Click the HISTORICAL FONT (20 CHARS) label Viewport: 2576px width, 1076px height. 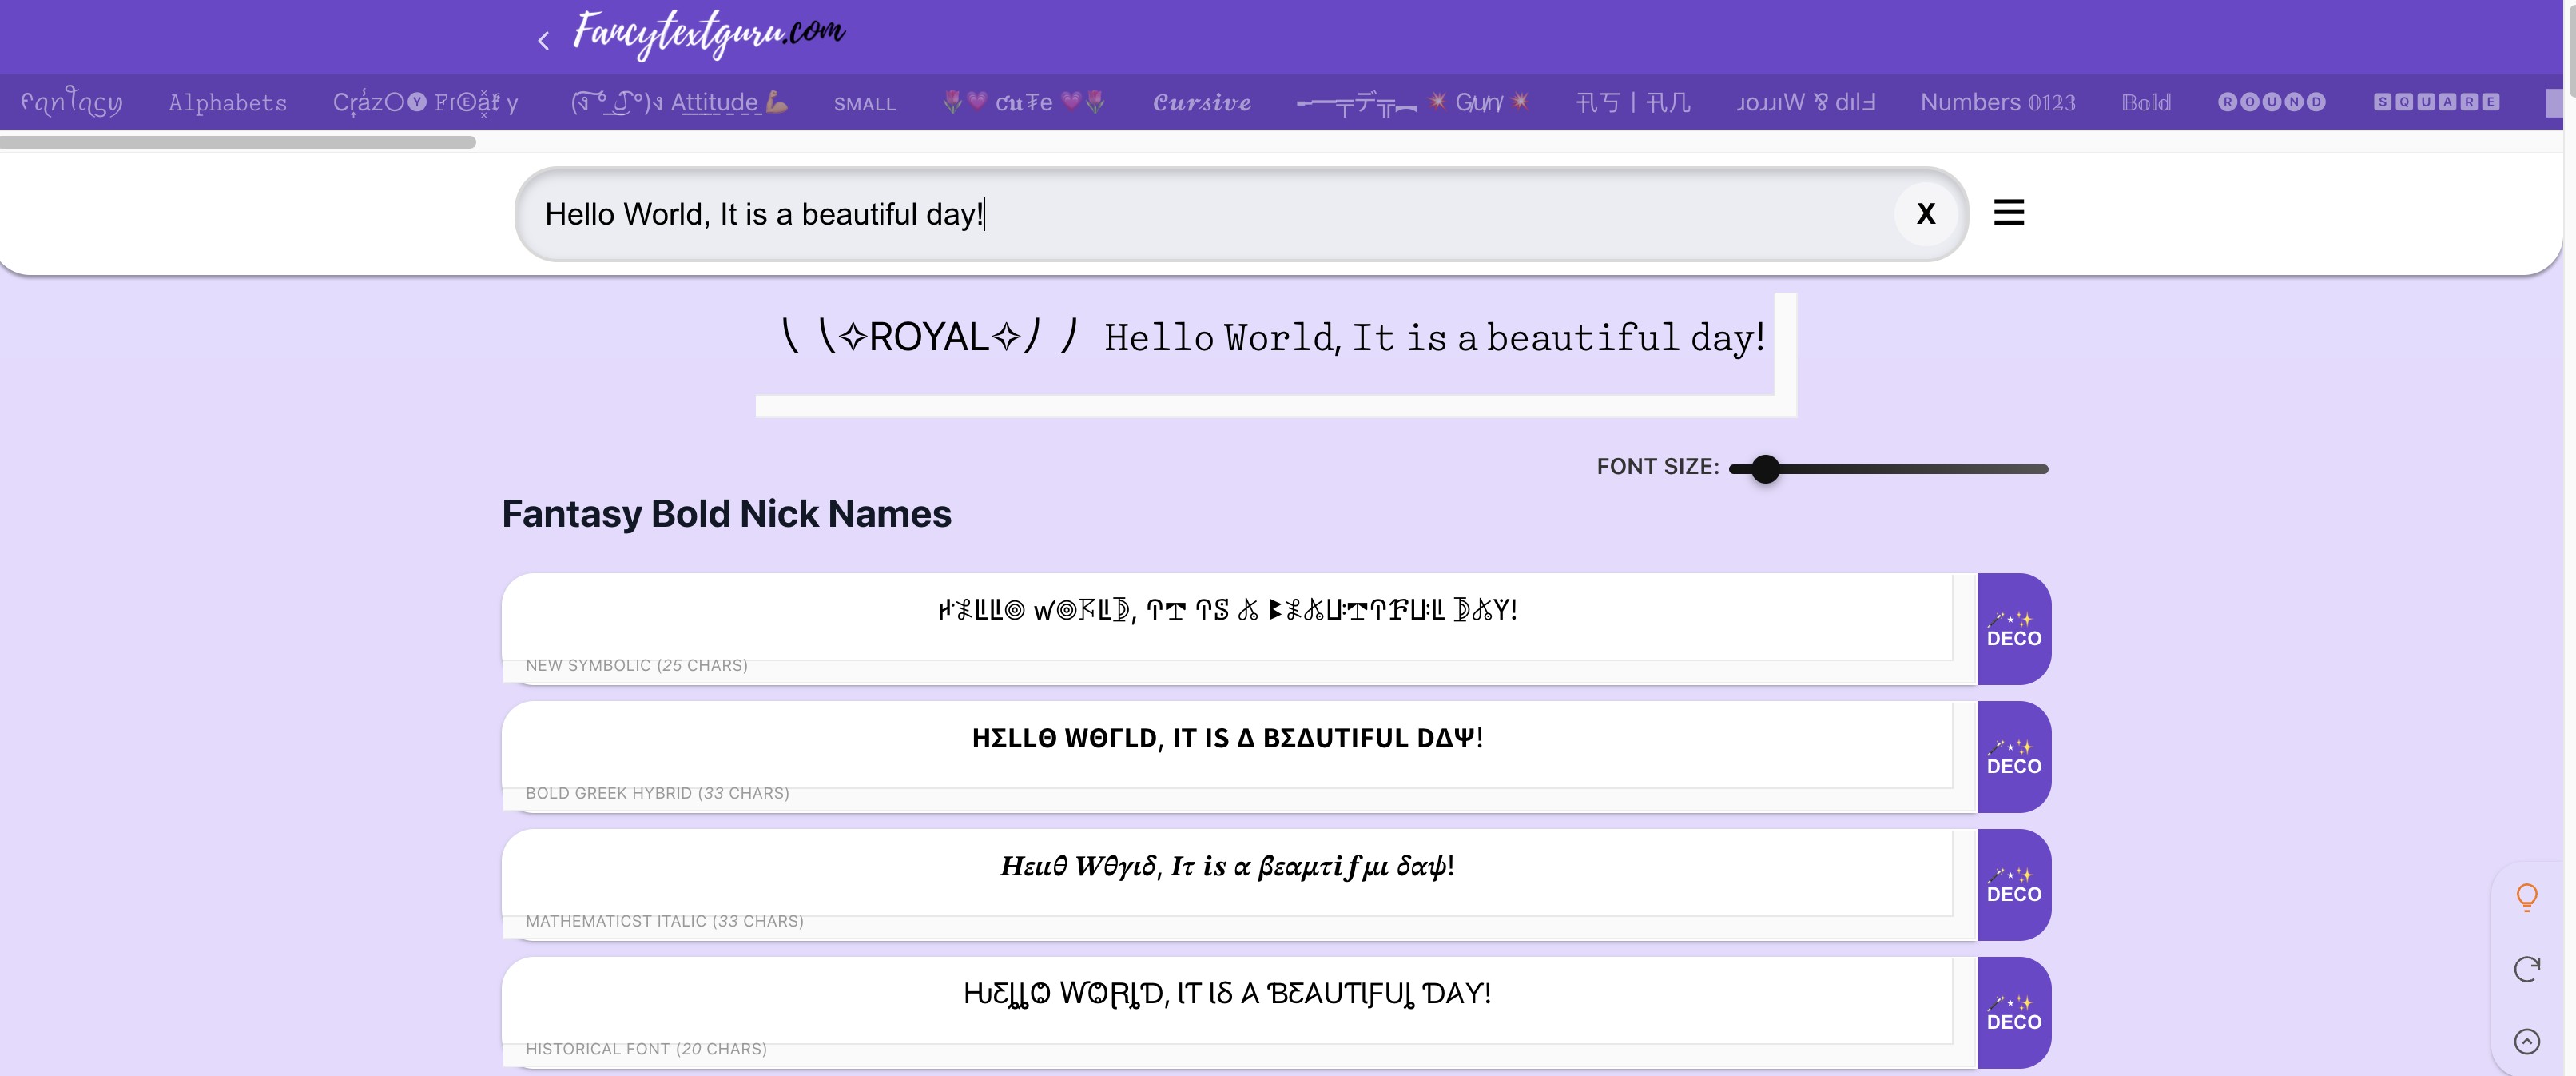click(x=647, y=1050)
